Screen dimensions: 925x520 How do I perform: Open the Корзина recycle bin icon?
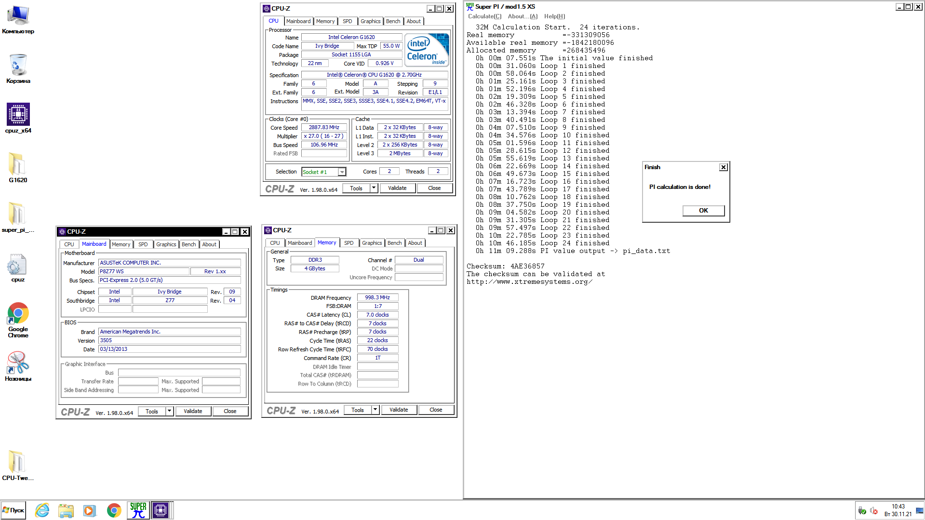click(18, 68)
